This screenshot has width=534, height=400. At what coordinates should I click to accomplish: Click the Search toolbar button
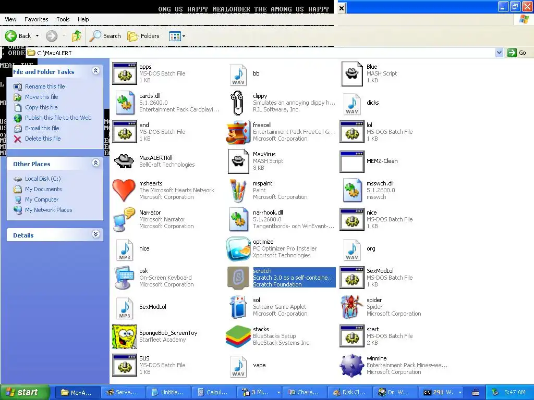tap(105, 36)
